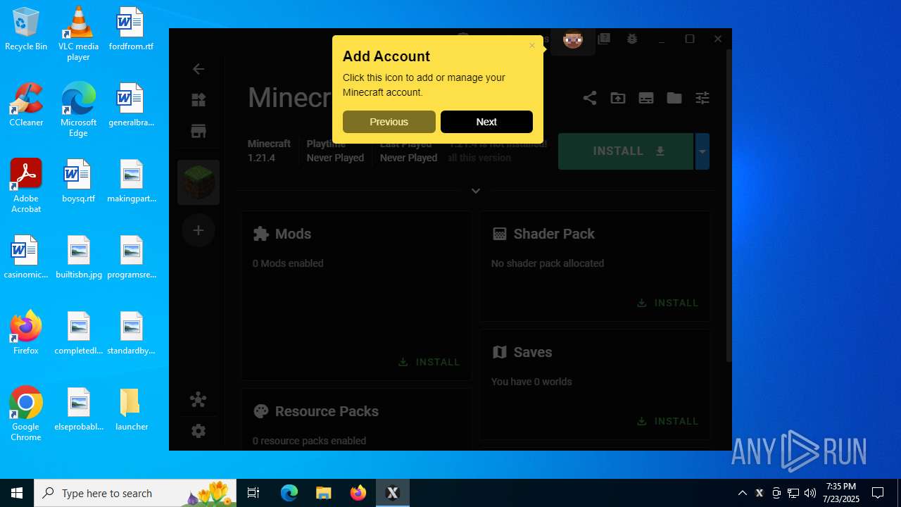Select VLC media player desktop shortcut

coord(78,34)
